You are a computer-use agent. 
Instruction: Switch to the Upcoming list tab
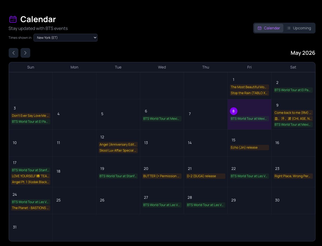(299, 28)
